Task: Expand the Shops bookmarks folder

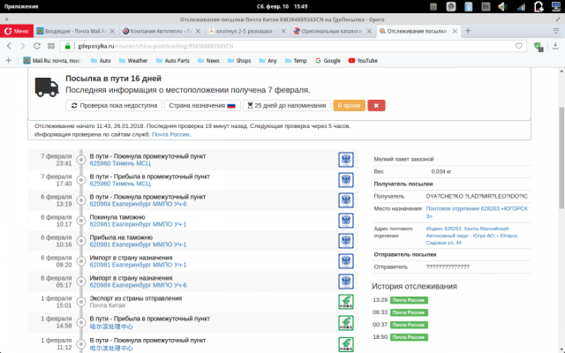Action: 239,61
